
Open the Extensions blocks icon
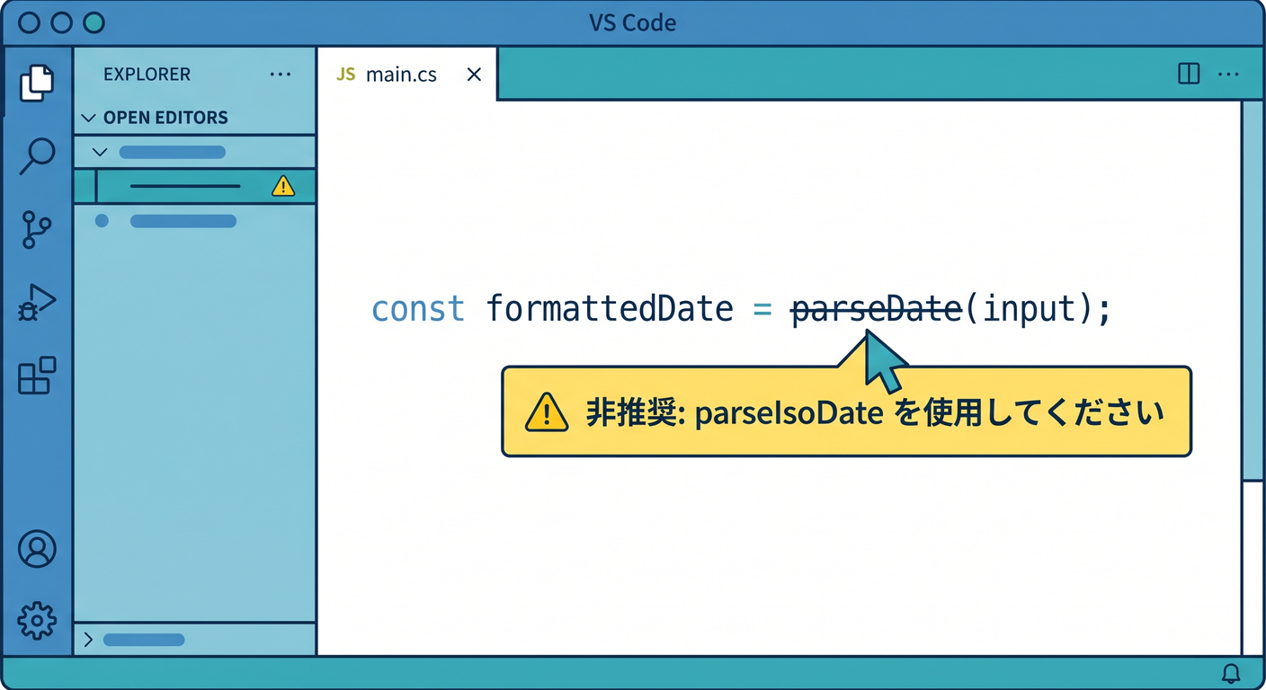[37, 376]
